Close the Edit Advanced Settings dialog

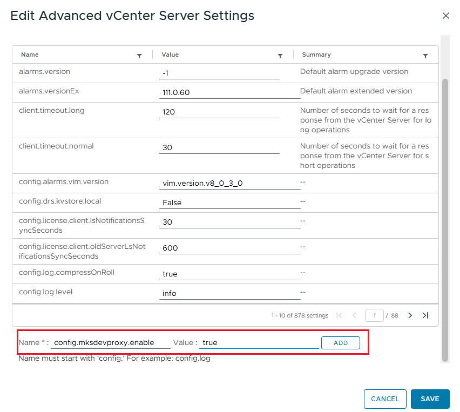point(445,16)
